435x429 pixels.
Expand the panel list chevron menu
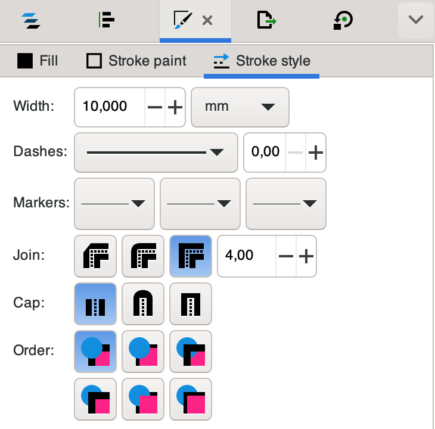coord(415,20)
